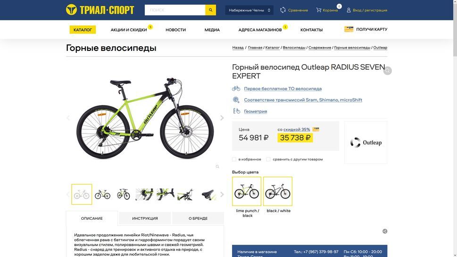Click the Trial-Sport logo
Screen dimensions: 457x257
(100, 10)
